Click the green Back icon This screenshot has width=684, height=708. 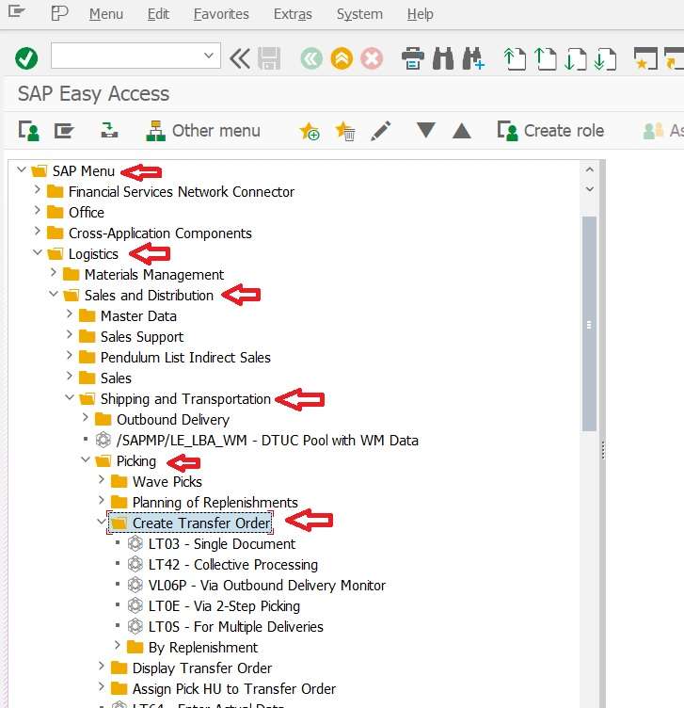[x=311, y=58]
